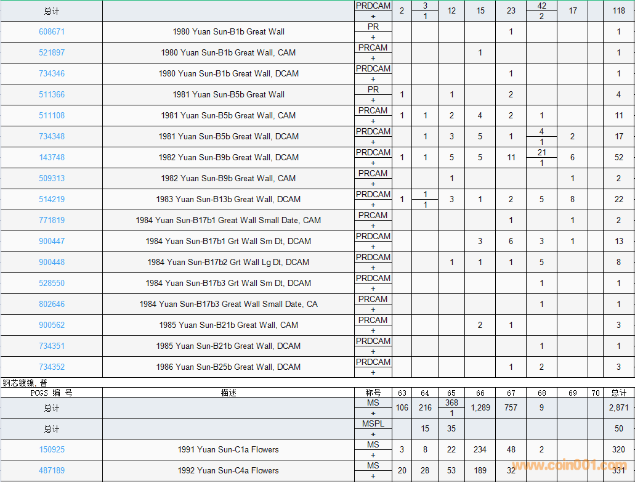635x482 pixels.
Task: Open link 150925 for 1991 Flowers
Action: (x=52, y=449)
